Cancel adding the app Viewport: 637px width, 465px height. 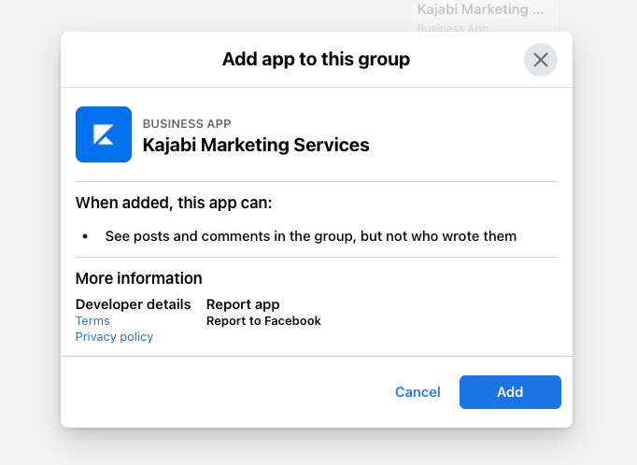click(x=418, y=392)
